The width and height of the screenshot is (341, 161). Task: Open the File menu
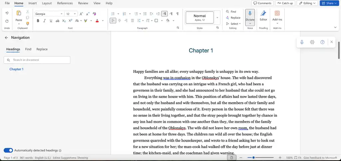(x=7, y=3)
